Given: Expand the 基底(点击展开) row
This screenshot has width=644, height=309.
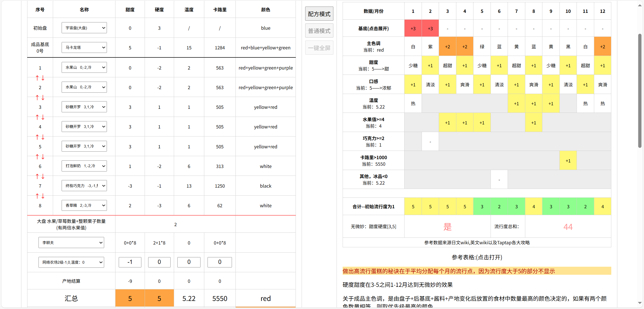Looking at the screenshot, I should 373,28.
